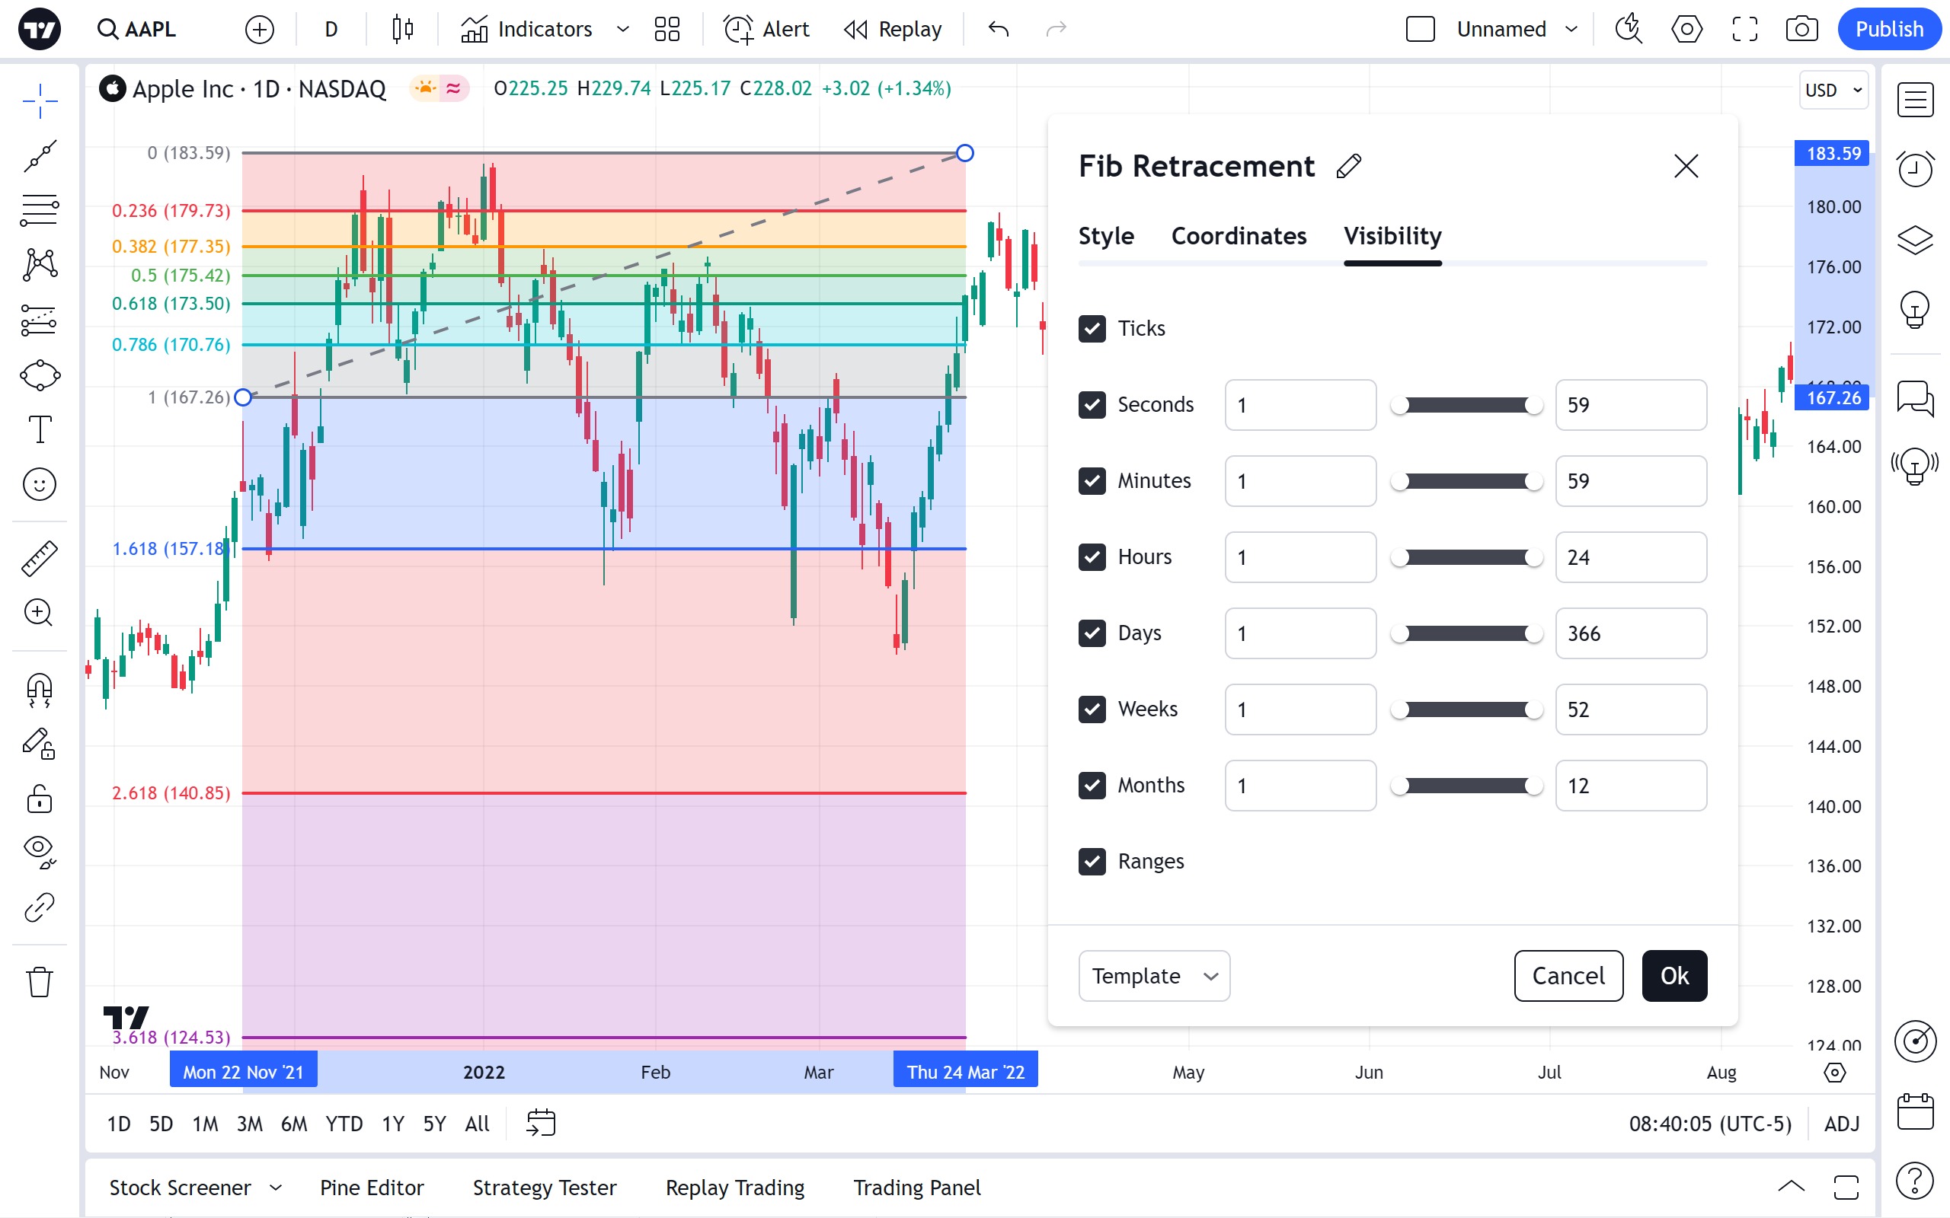The image size is (1950, 1218).
Task: Switch to the Style tab
Action: tap(1105, 236)
